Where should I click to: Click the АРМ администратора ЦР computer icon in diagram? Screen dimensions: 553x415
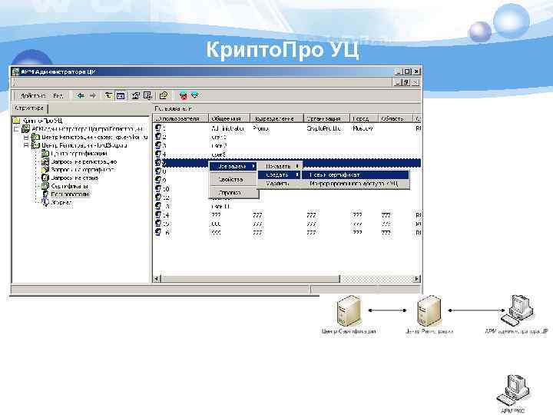[518, 310]
